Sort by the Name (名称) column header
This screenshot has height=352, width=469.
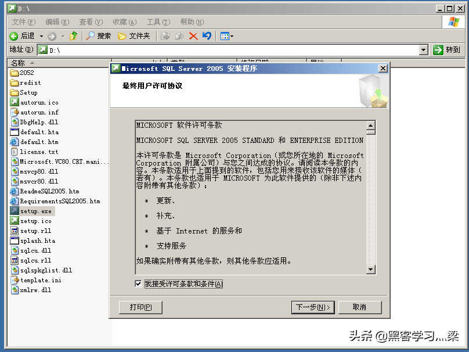click(59, 63)
